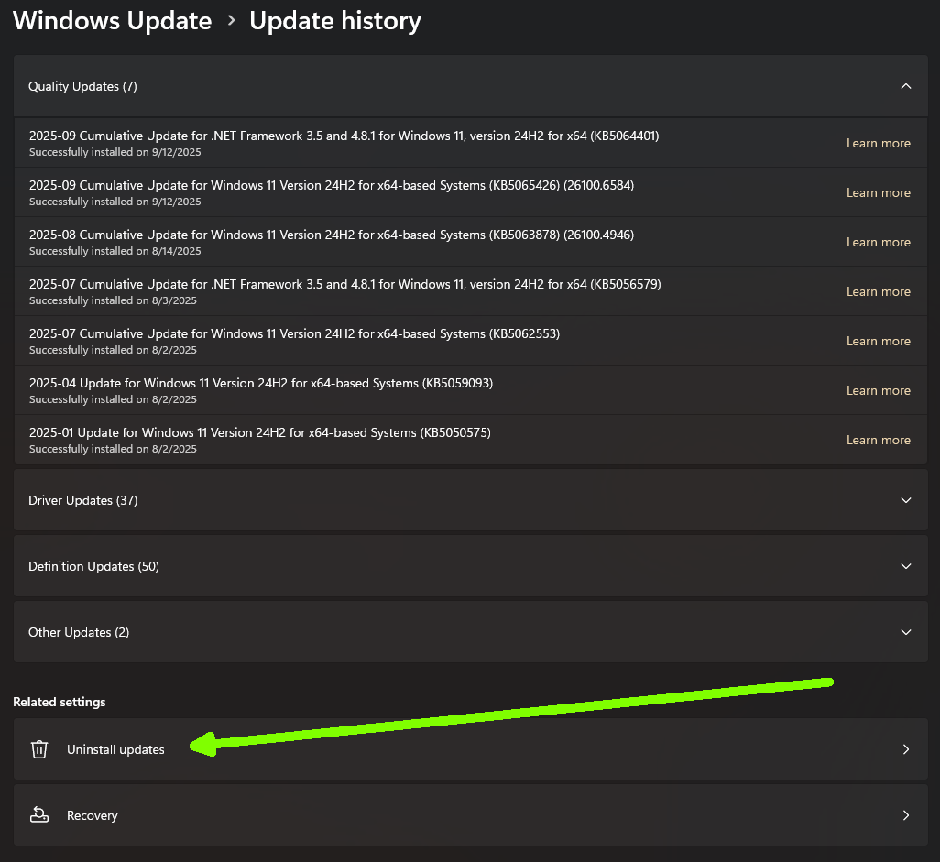The width and height of the screenshot is (940, 862).
Task: Select the 2025-09 Cumulative Update KB5065426 title
Action: point(332,185)
